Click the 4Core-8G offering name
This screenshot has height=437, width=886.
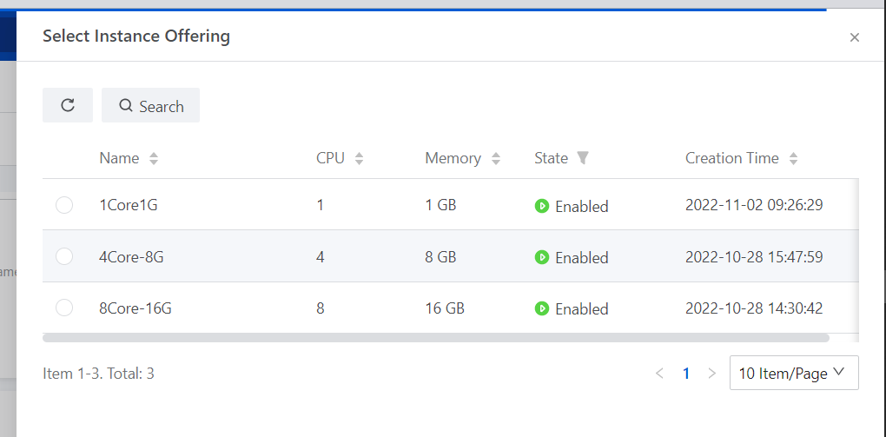pos(132,257)
